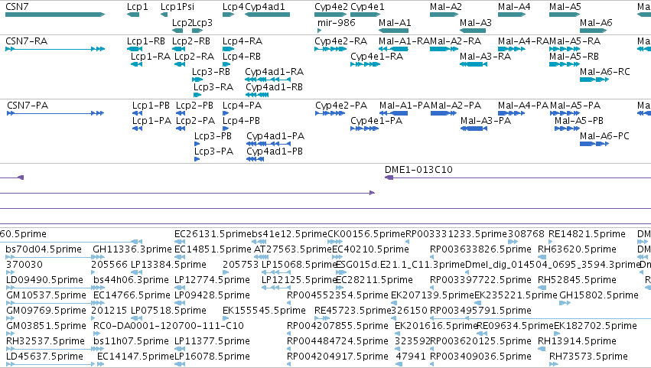Click EST LP13384.5prime
Image resolution: width=651 pixels, height=368 pixels.
click(x=168, y=265)
